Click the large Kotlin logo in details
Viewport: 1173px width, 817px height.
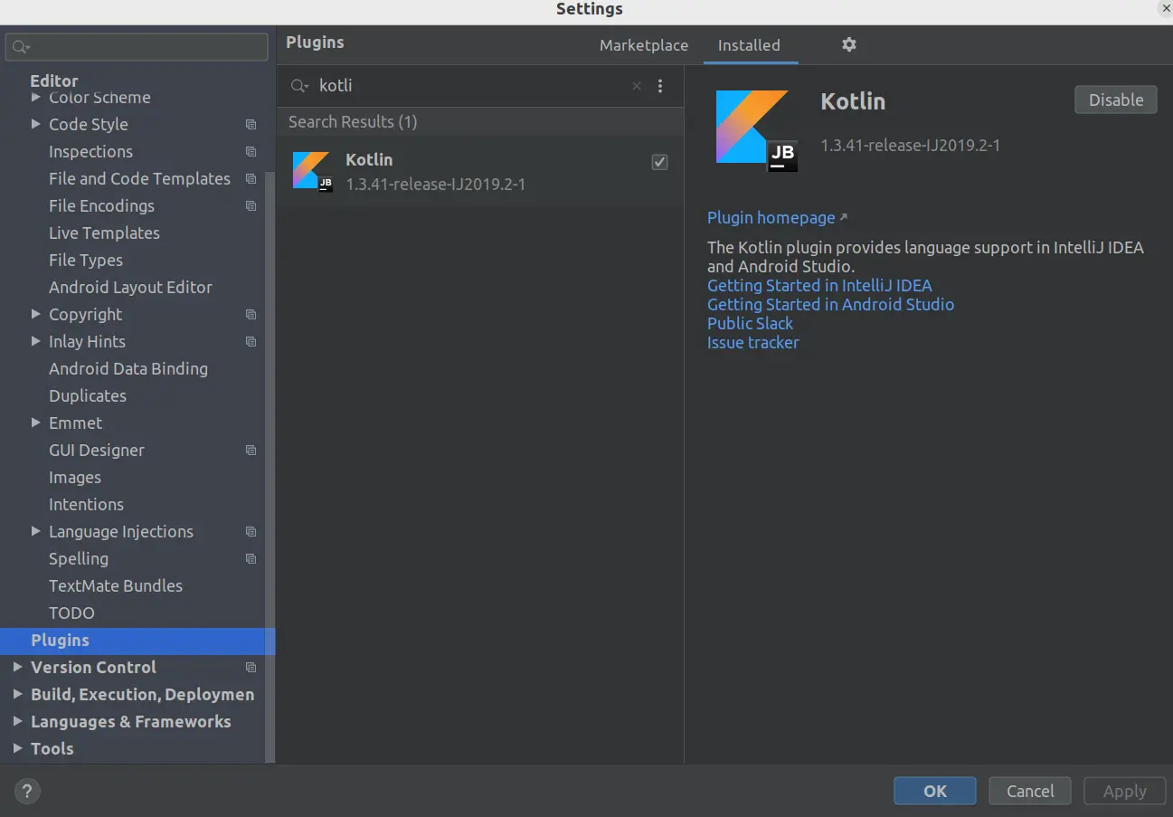tap(756, 130)
